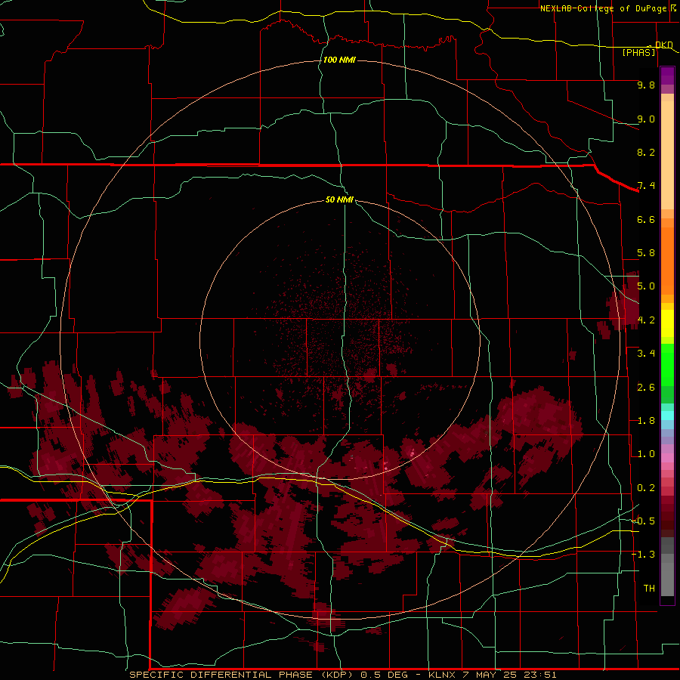This screenshot has width=680, height=680.
Task: Select the yellow segment of the color bar
Action: [x=667, y=323]
